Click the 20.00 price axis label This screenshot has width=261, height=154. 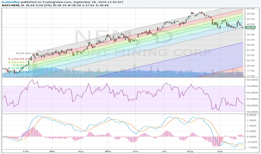click(251, 66)
